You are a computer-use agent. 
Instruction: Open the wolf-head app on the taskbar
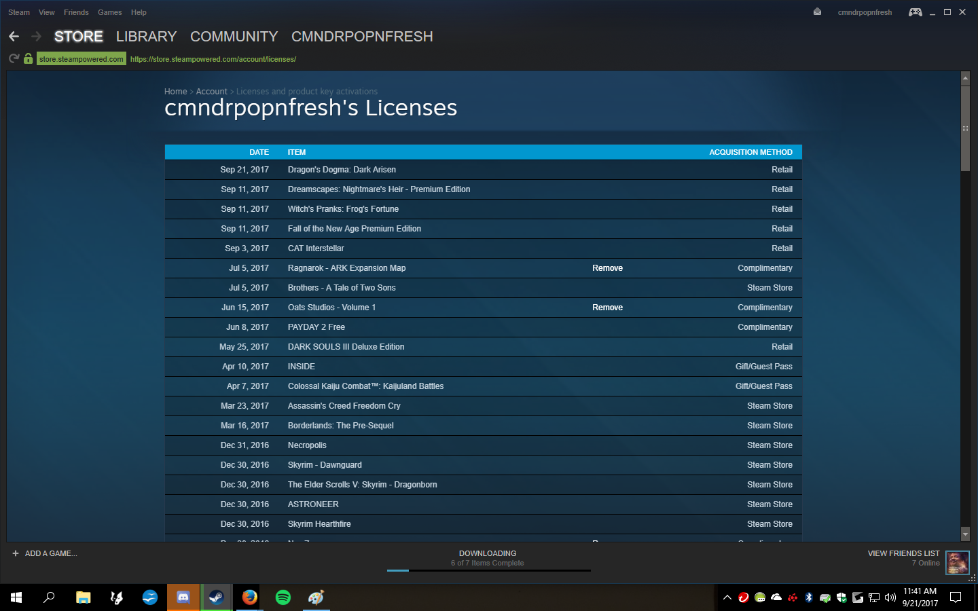116,597
